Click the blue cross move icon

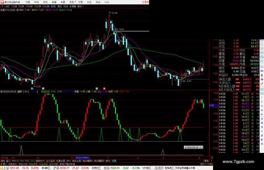[262, 79]
